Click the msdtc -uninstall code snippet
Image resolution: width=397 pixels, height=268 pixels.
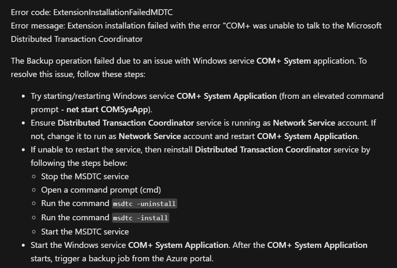pos(145,204)
